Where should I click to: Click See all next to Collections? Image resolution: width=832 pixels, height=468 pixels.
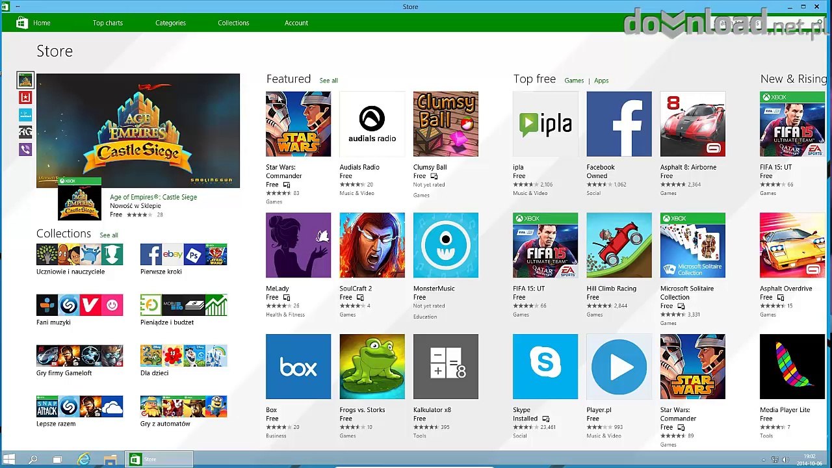[109, 235]
